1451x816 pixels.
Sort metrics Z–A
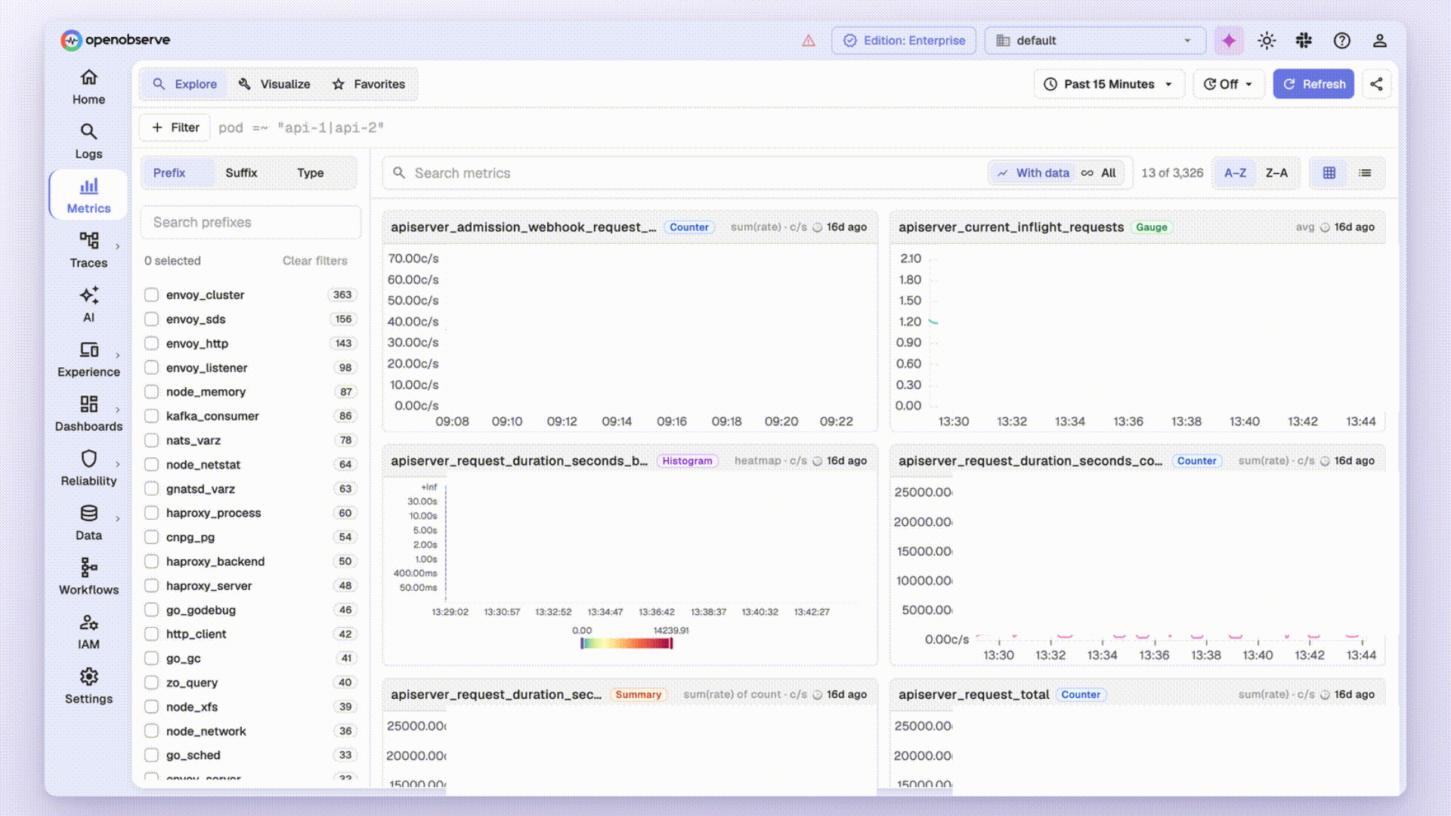pyautogui.click(x=1276, y=173)
